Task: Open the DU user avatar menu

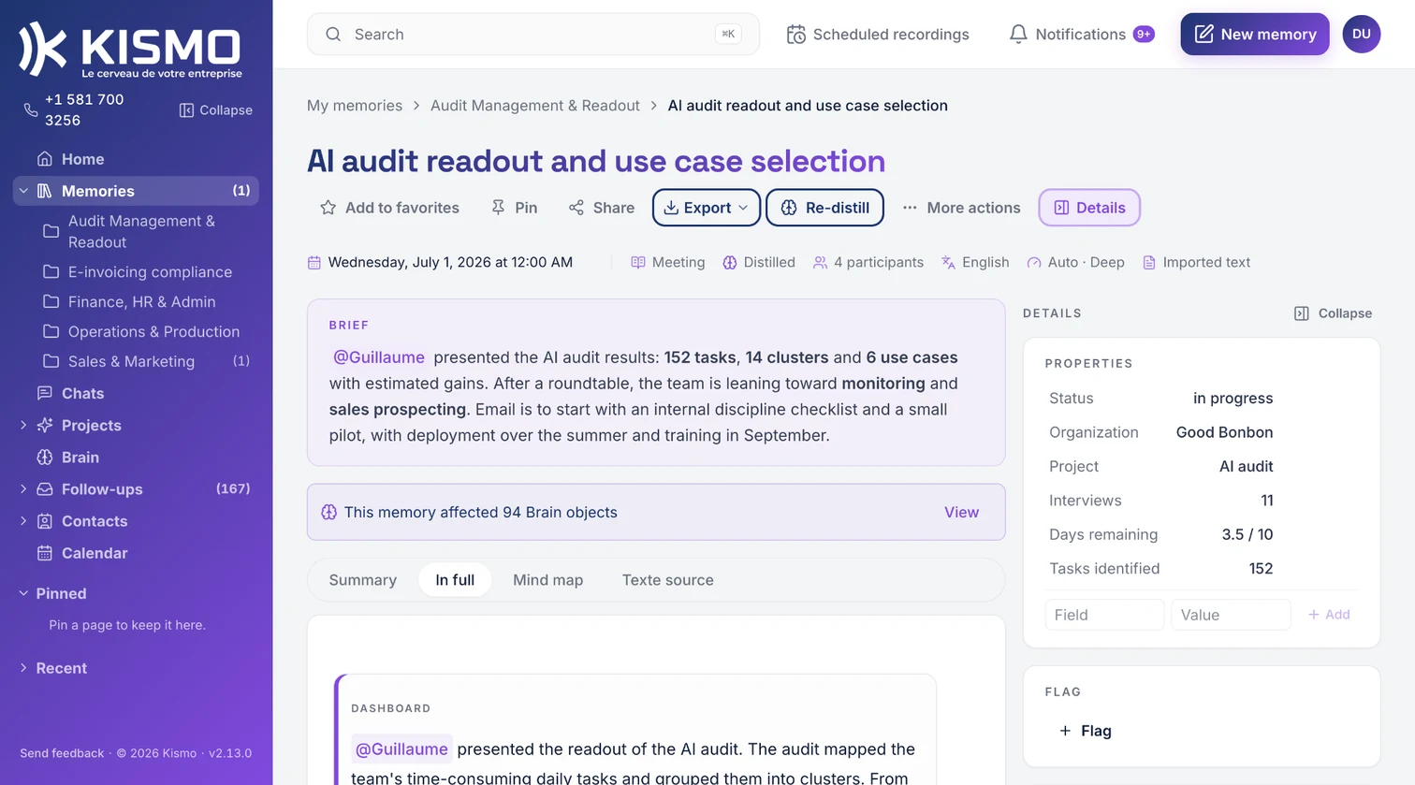Action: tap(1362, 35)
